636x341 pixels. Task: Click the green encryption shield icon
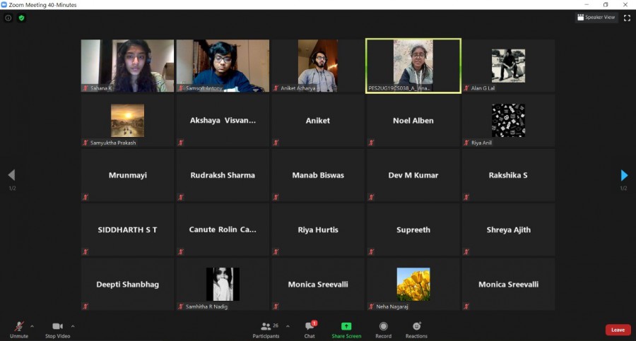tap(21, 18)
